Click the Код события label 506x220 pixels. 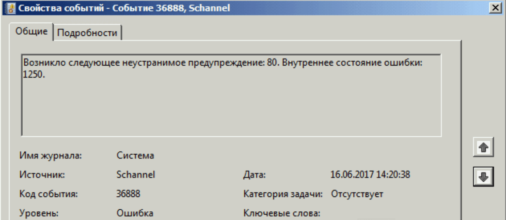pyautogui.click(x=49, y=194)
